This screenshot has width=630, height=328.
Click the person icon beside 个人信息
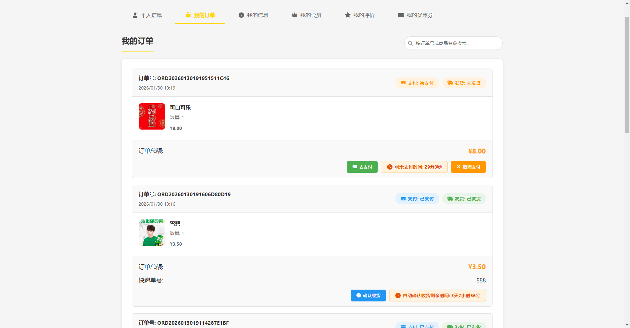135,15
